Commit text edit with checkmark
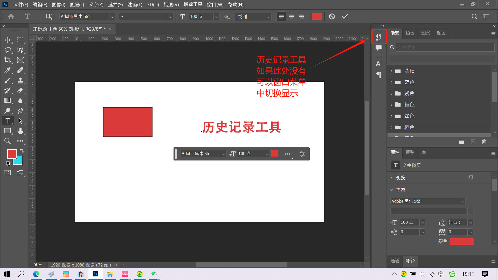This screenshot has width=498, height=280. pyautogui.click(x=345, y=17)
